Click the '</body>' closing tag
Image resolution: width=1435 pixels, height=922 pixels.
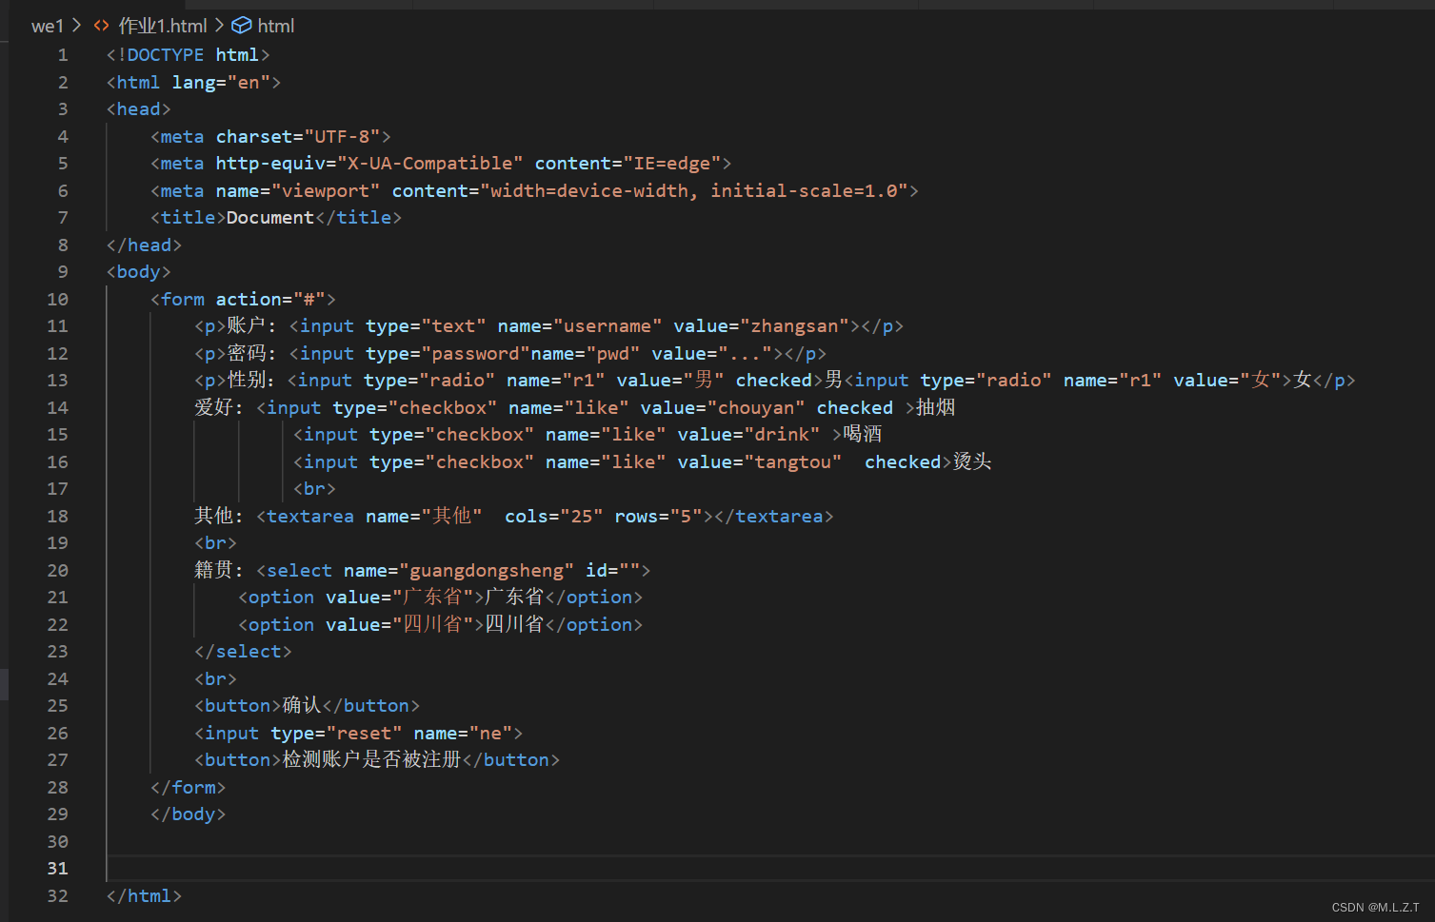tap(189, 814)
